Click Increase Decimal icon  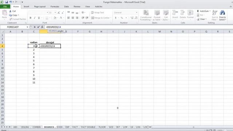132,18
